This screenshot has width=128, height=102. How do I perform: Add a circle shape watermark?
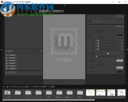pos(105,22)
